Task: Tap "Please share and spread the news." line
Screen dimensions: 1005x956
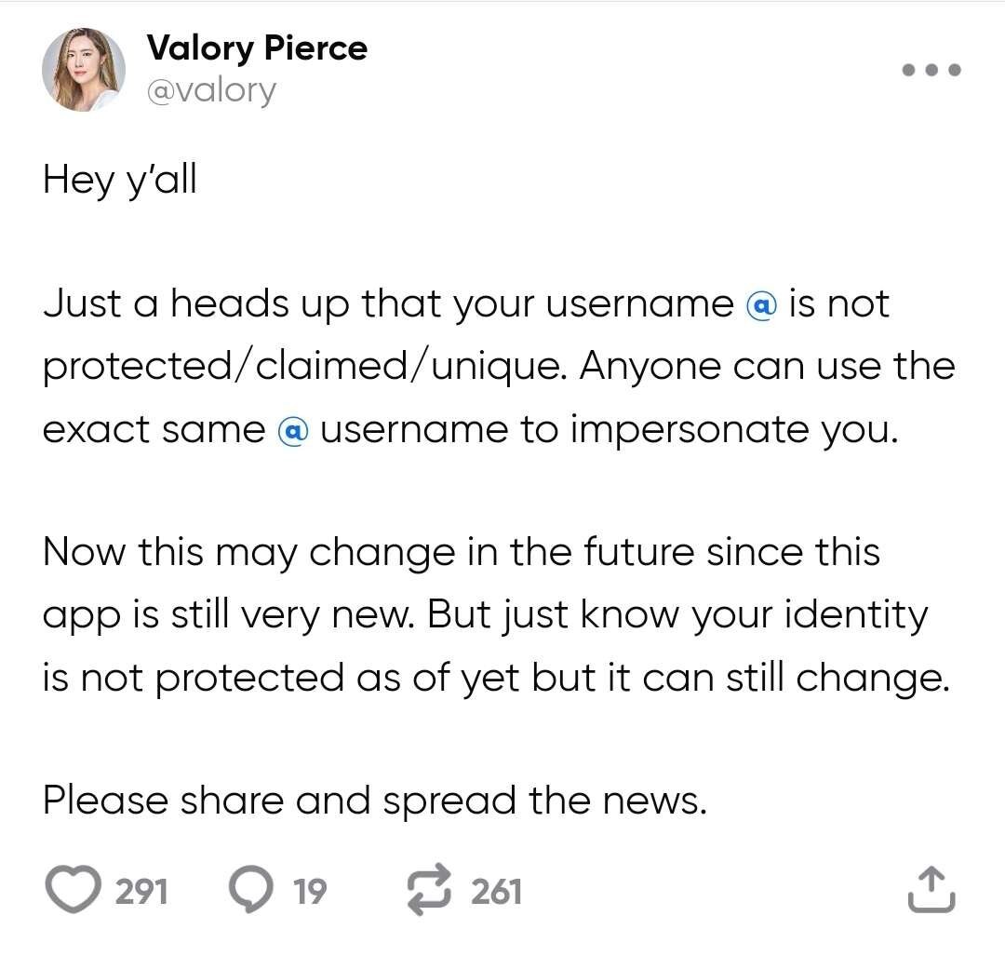Action: pyautogui.click(x=375, y=800)
